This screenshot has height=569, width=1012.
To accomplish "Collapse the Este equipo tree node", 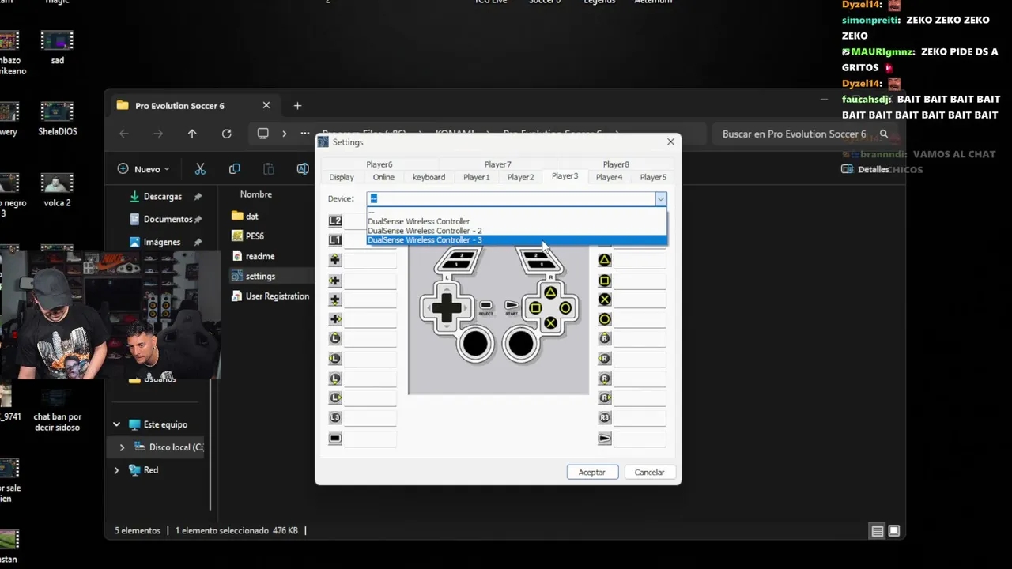I will 117,424.
